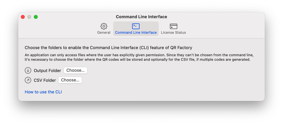Go to the License Status tab label

(173, 33)
